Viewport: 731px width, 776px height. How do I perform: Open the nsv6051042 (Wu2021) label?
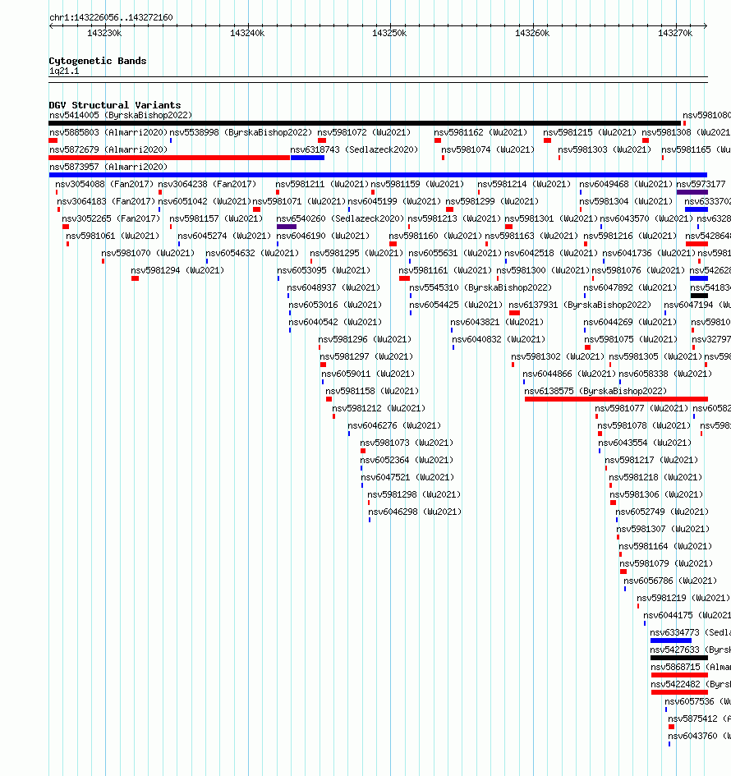click(x=205, y=201)
